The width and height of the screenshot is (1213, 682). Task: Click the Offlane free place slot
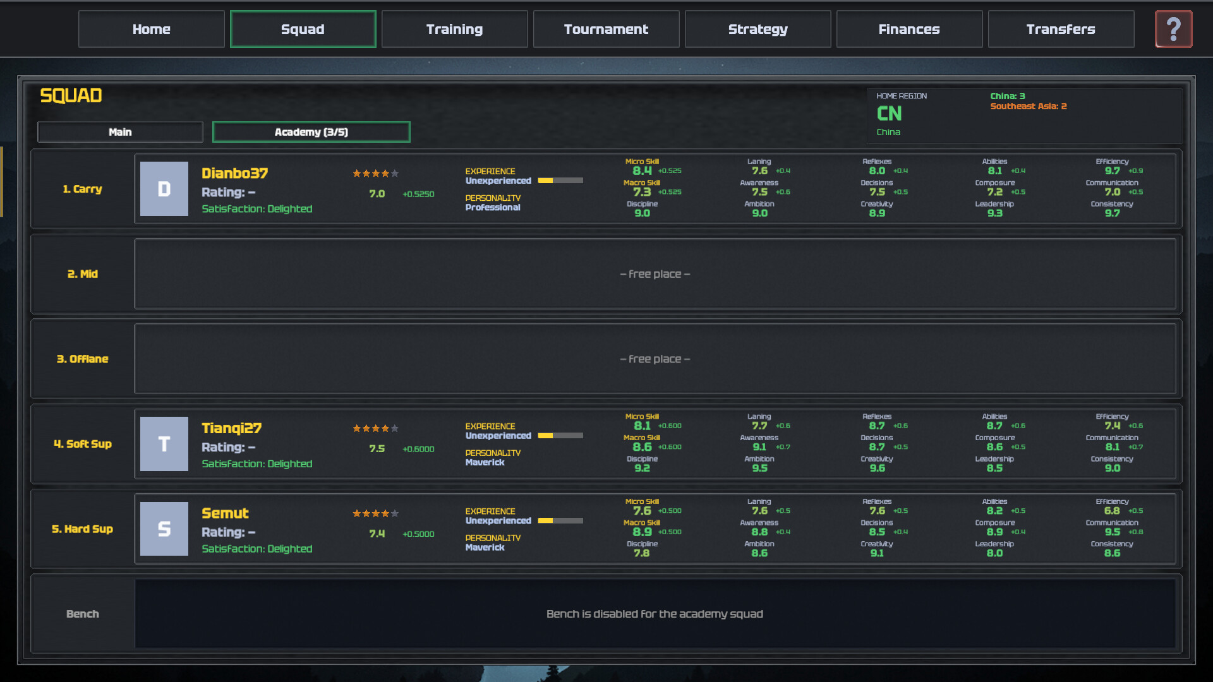coord(655,359)
